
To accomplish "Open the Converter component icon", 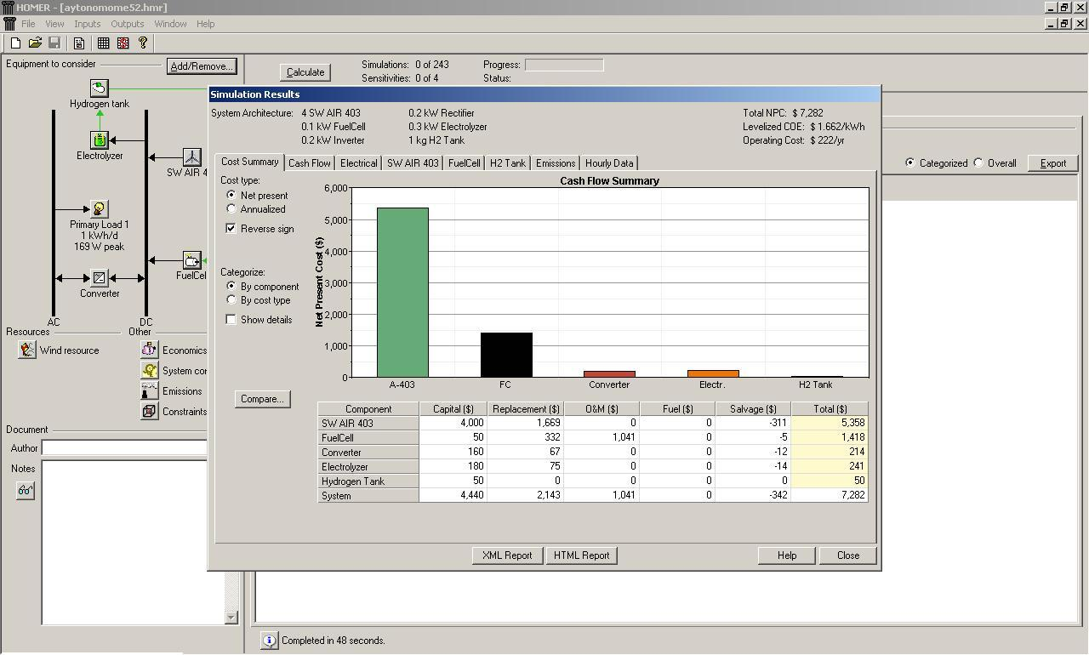I will pyautogui.click(x=100, y=277).
